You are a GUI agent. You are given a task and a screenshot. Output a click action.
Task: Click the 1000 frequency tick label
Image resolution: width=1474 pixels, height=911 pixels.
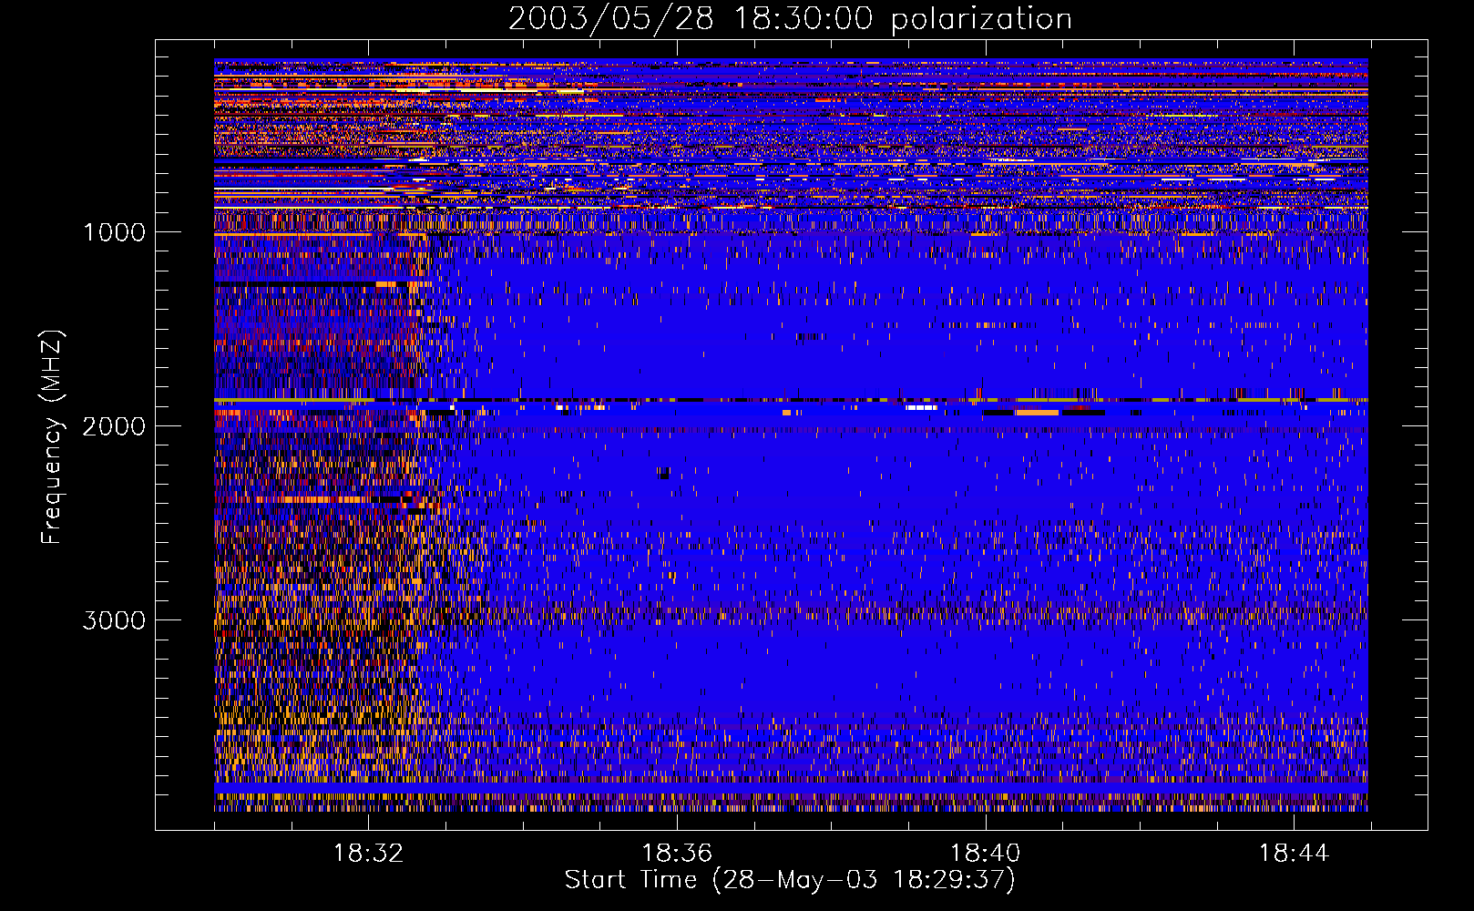point(114,232)
